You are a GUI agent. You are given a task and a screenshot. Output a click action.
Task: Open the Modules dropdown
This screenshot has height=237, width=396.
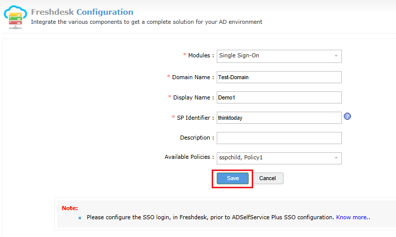279,56
